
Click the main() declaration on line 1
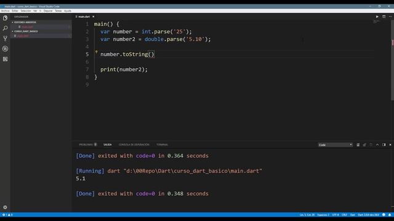pos(103,24)
